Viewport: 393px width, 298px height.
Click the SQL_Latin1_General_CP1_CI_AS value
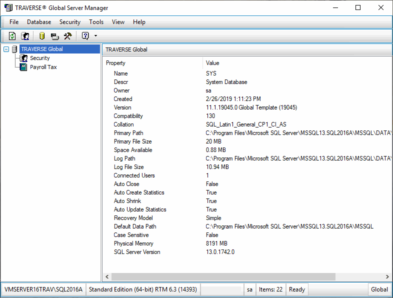(246, 124)
